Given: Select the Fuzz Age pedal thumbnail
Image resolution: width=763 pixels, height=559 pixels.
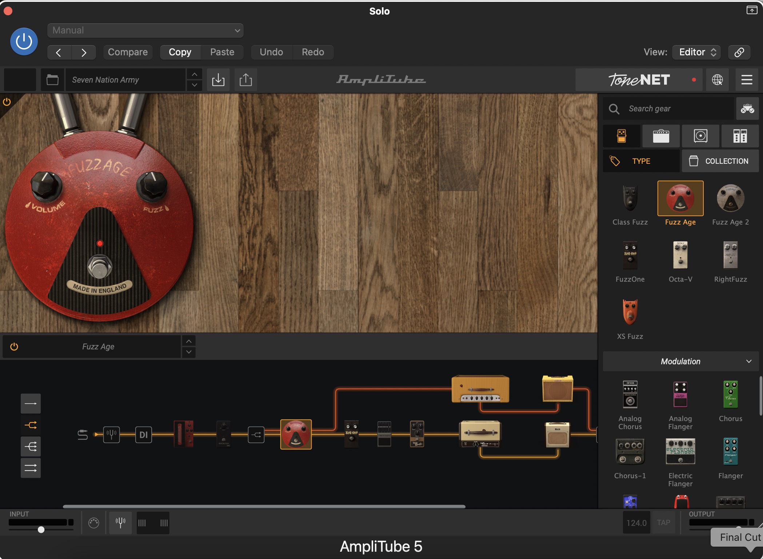Looking at the screenshot, I should 680,199.
